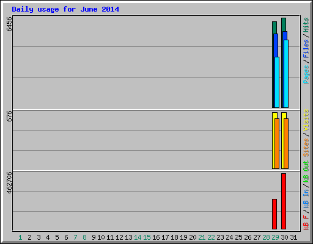The height and width of the screenshot is (244, 313).
Task: Click weekend day 7 on the x-axis
Action: [75, 237]
